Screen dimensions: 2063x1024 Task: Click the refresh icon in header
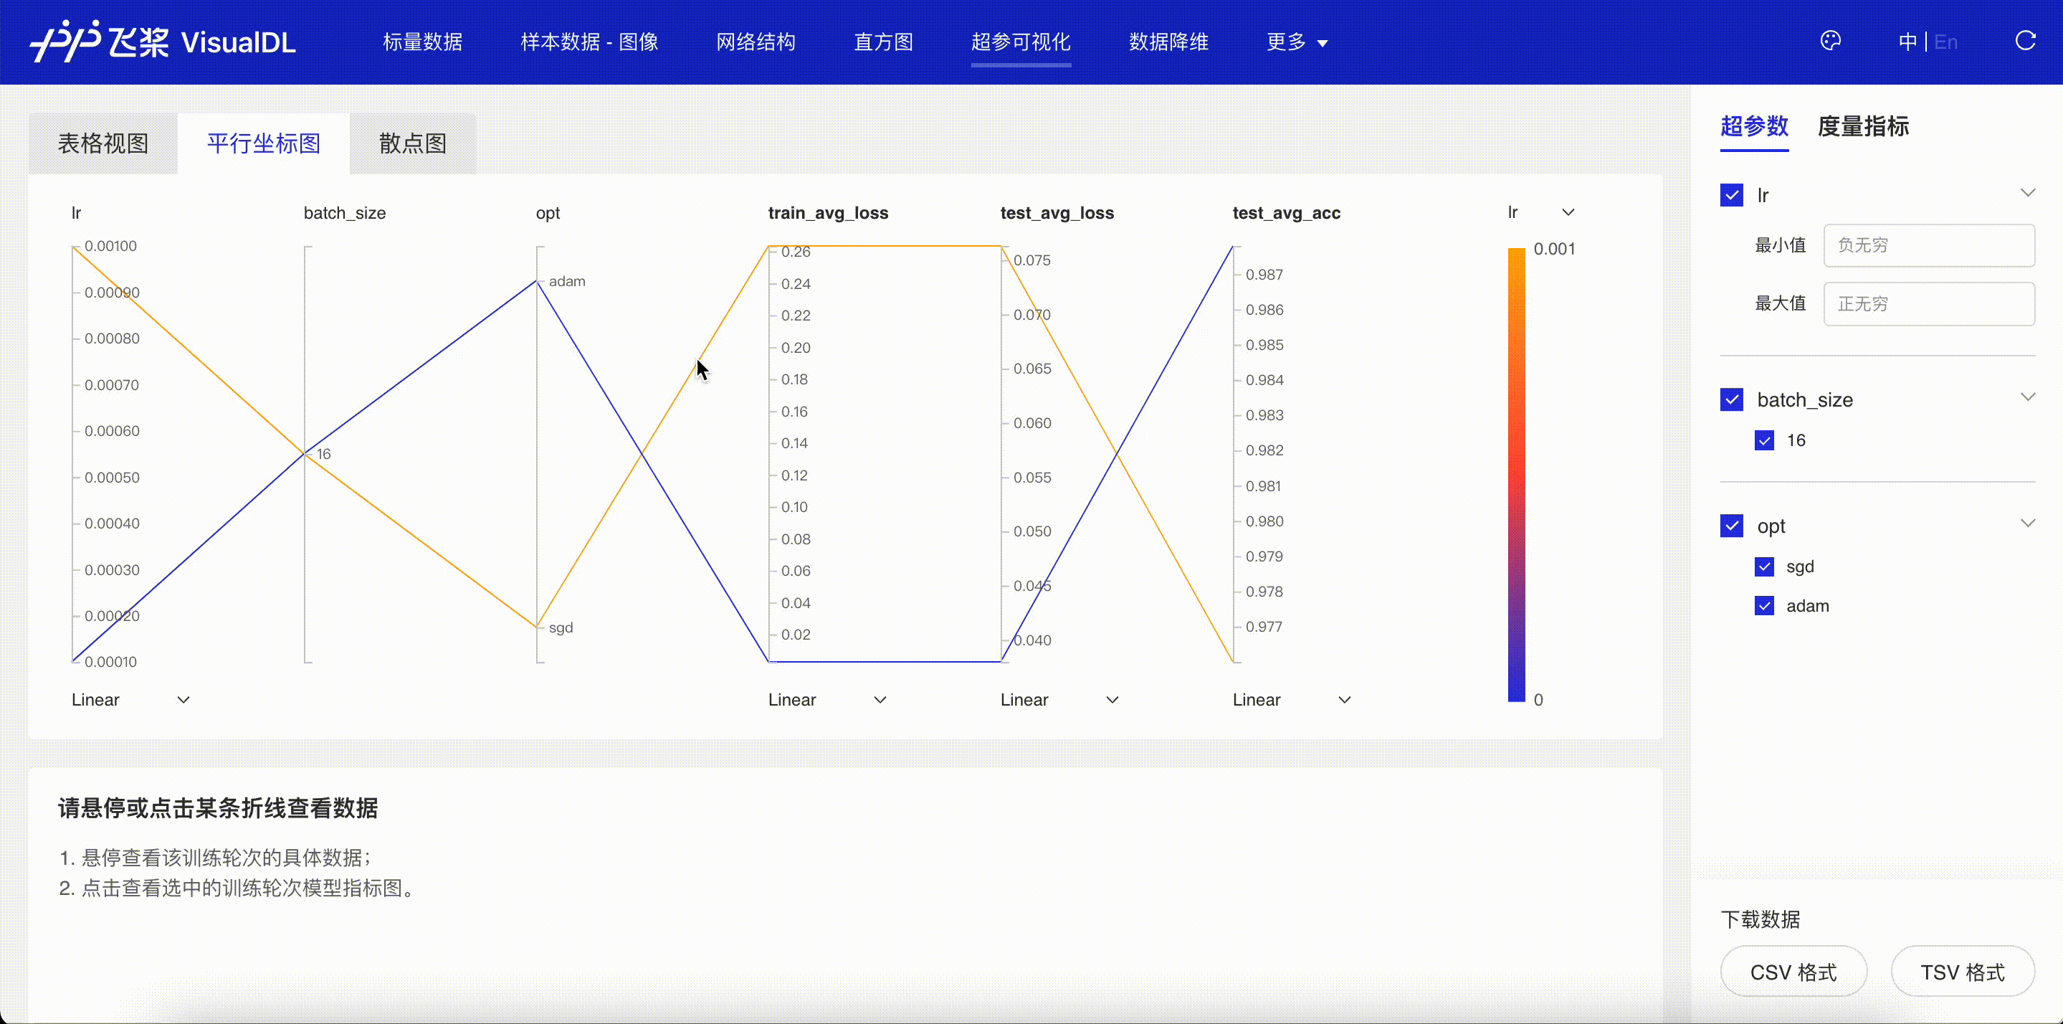pos(2024,41)
